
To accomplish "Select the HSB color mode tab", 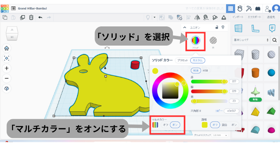I will click(205, 70).
